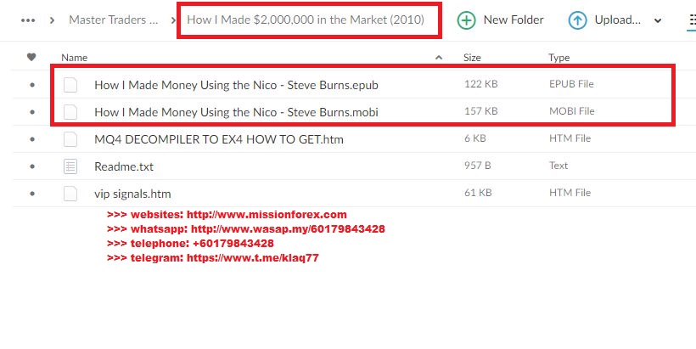This screenshot has height=349, width=696.
Task: Toggle the ascending sort arrow
Action: pos(439,57)
